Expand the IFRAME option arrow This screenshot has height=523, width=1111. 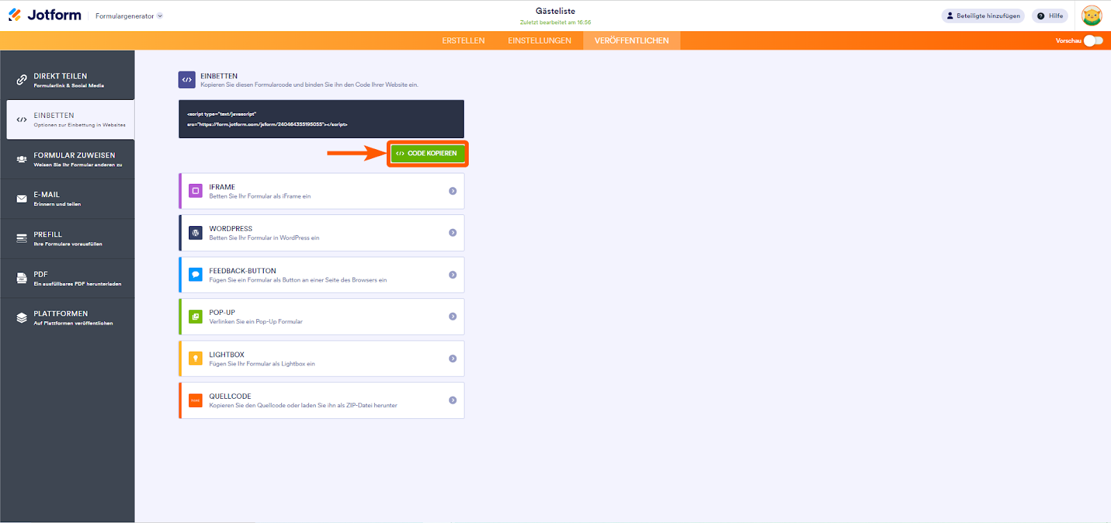453,191
